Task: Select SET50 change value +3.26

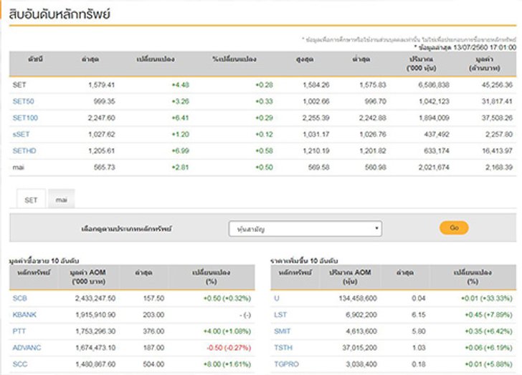Action: pyautogui.click(x=181, y=102)
